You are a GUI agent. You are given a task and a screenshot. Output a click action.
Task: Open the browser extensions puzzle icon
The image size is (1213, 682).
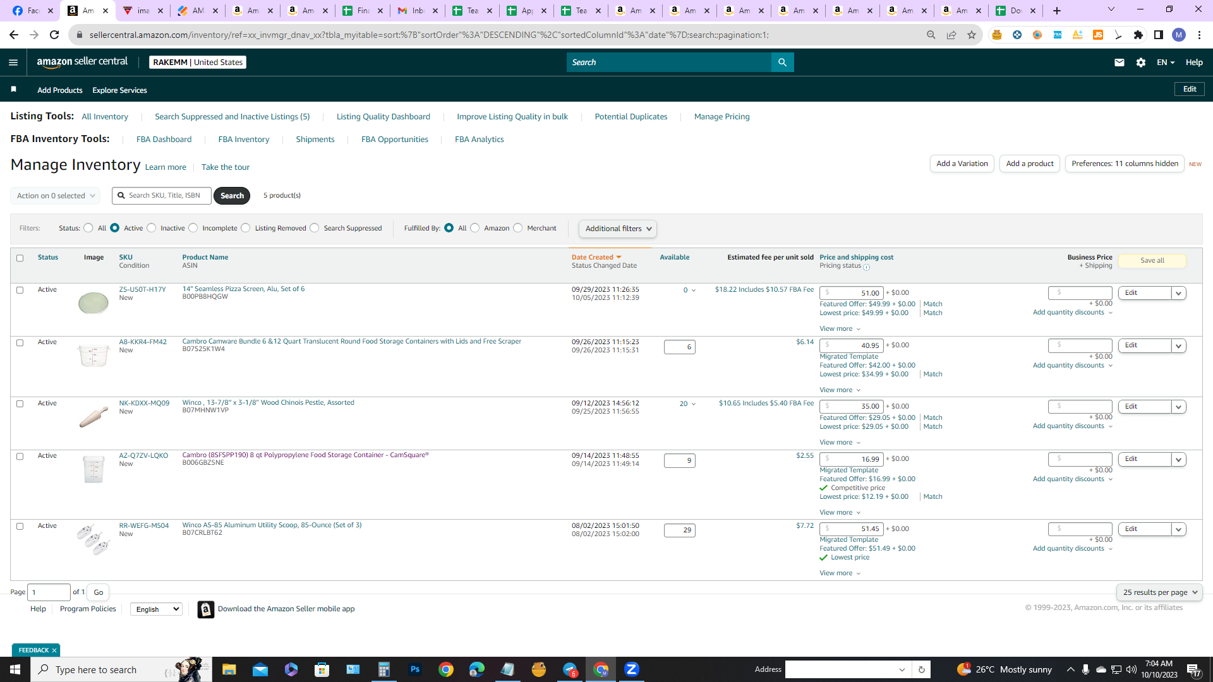1138,35
